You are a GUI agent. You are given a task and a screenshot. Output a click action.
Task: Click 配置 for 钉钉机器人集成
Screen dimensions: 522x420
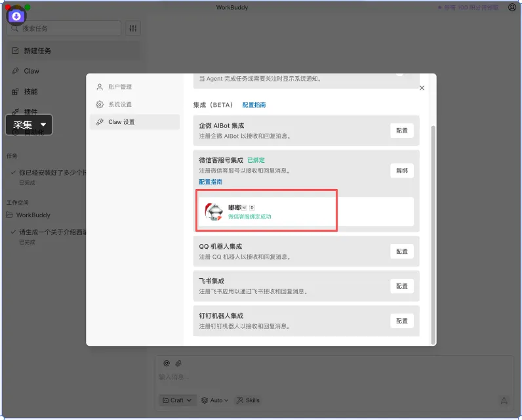click(x=402, y=321)
